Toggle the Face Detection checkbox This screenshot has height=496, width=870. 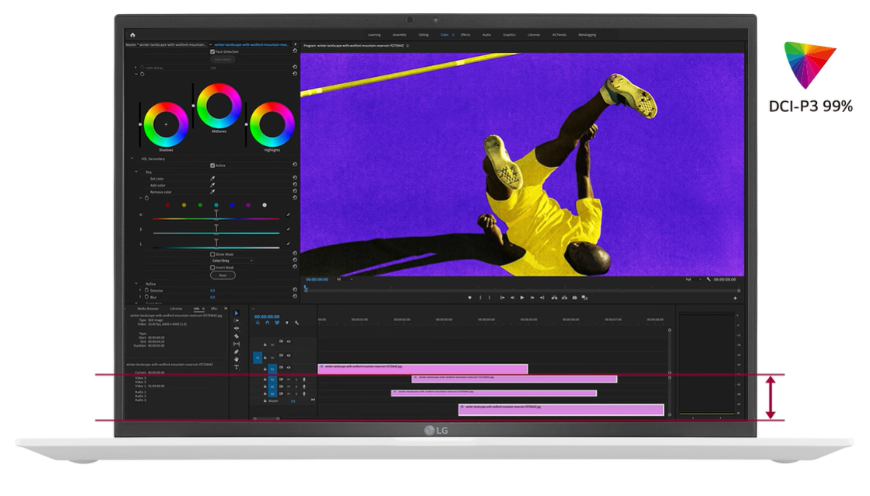point(212,51)
